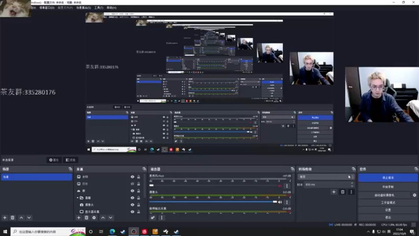Add a new scene with the plus icon in the 场景 panel
Screen dimensions: 419x236
point(5,218)
